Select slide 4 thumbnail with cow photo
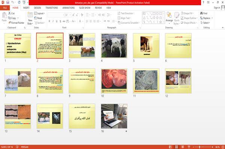The width and height of the screenshot is (225, 149). 114,46
